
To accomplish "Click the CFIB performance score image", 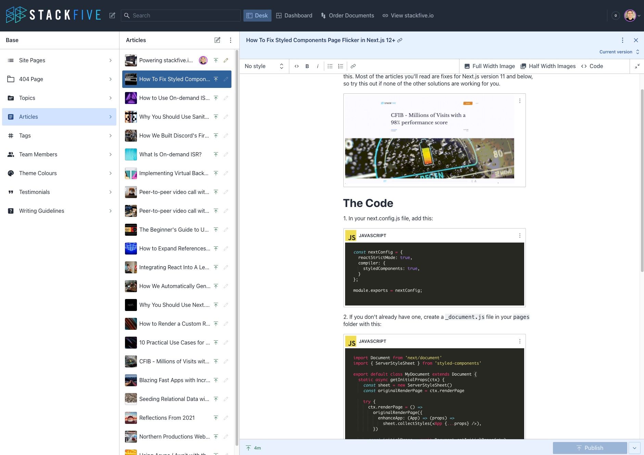I will [430, 140].
